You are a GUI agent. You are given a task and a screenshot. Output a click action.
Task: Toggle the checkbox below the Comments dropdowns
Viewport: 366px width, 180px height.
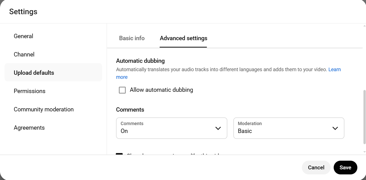click(x=120, y=155)
